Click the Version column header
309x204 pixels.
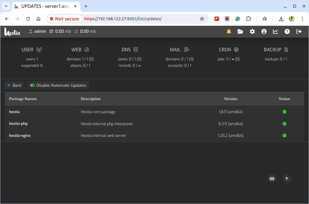pyautogui.click(x=230, y=99)
